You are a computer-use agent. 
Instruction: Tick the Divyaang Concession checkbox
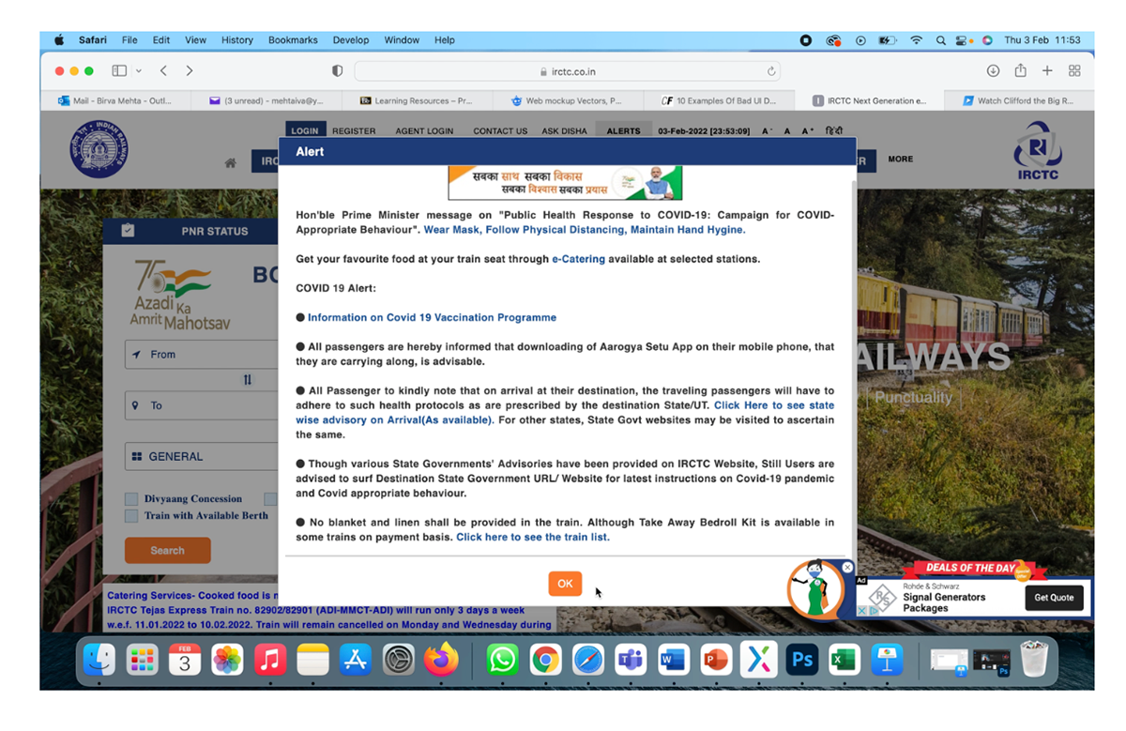coord(132,499)
